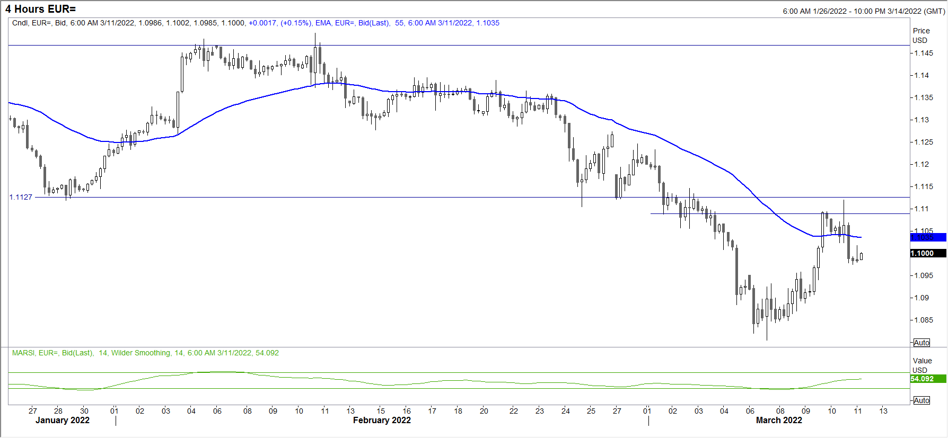Click the 1.13 price axis label

921,120
